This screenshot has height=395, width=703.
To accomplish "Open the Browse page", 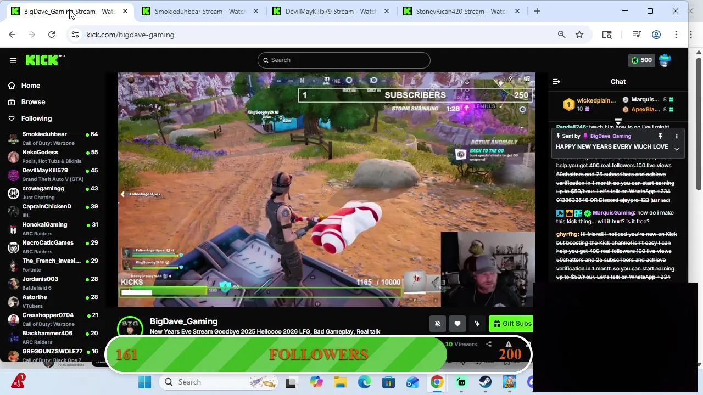I will tap(33, 102).
